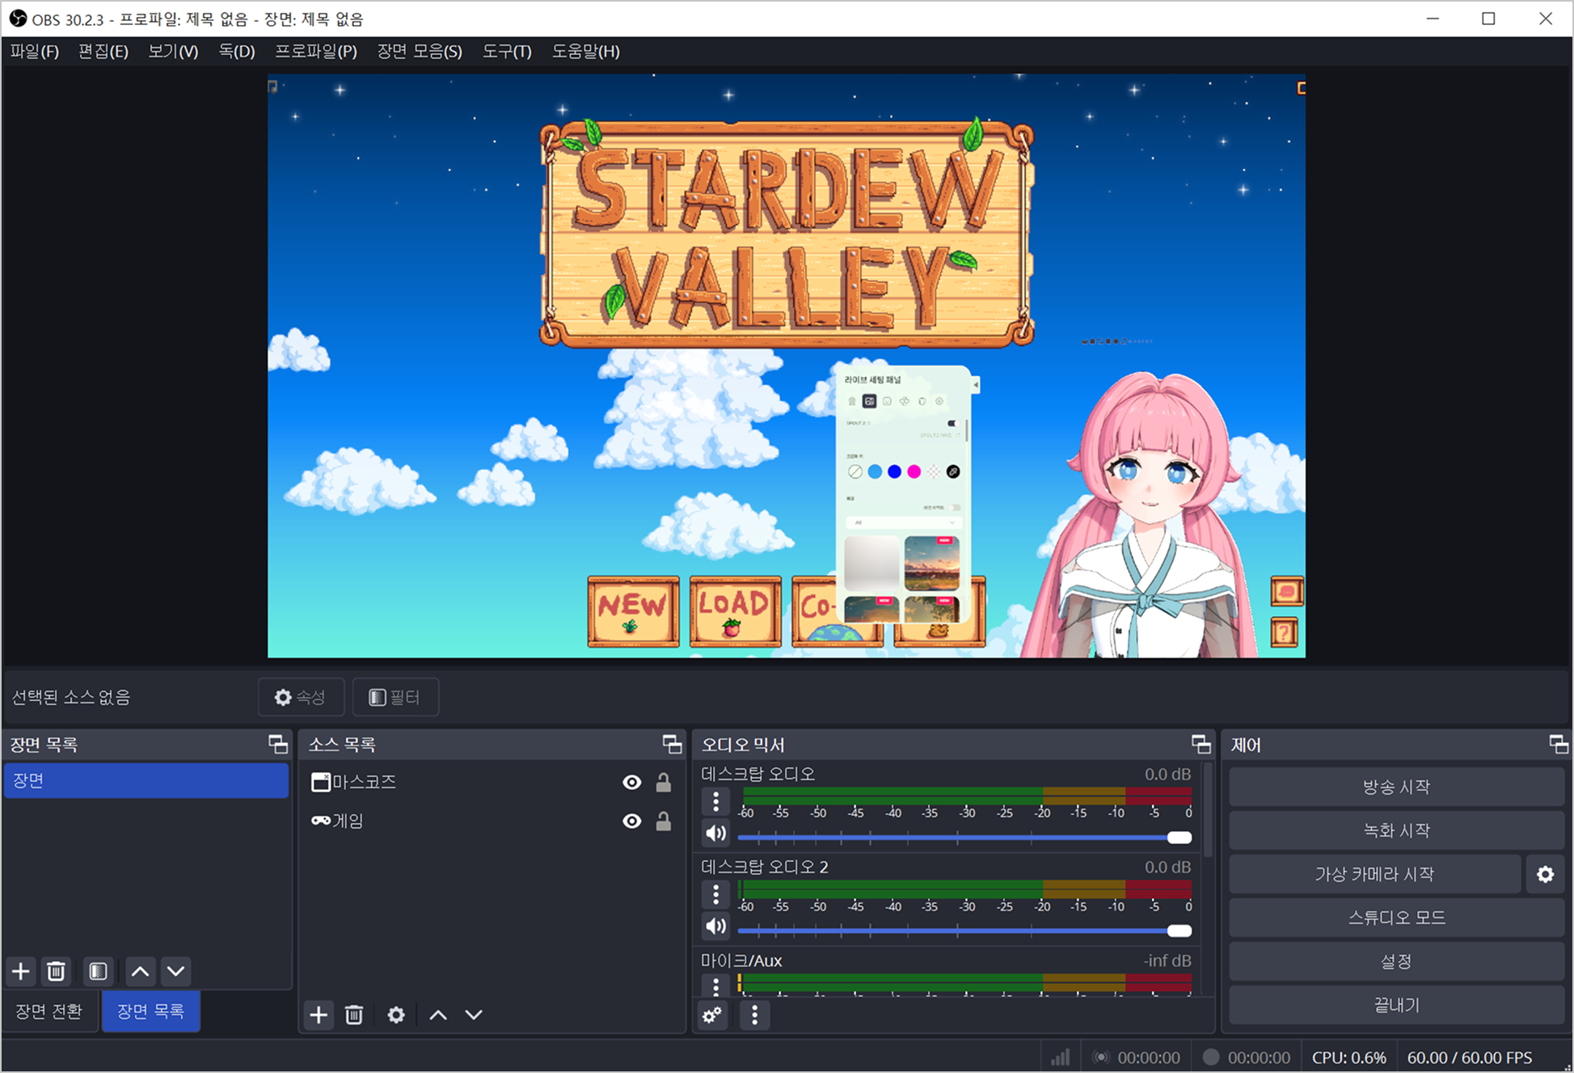Image resolution: width=1574 pixels, height=1073 pixels.
Task: Enable 스튜디오 모드
Action: pos(1396,918)
